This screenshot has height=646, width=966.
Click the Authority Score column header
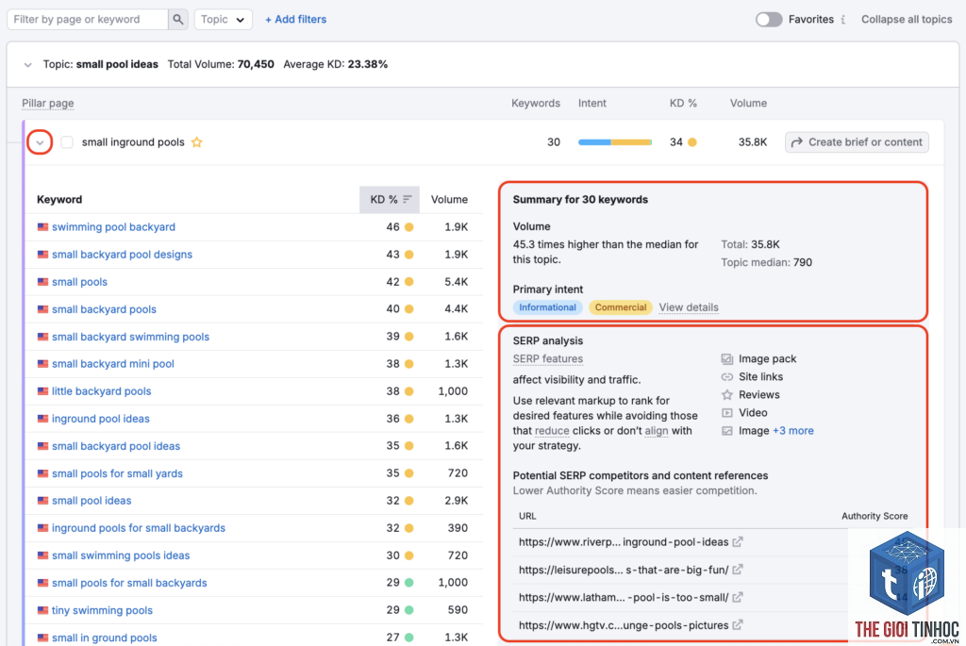(x=874, y=516)
